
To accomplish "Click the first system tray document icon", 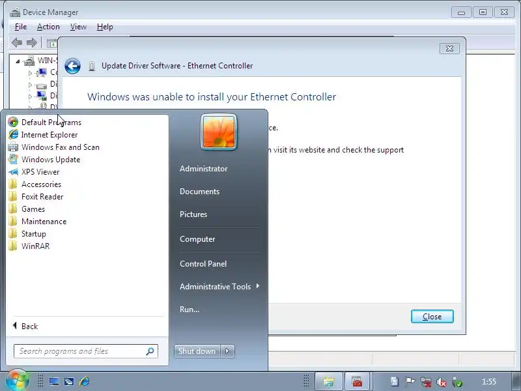I will click(395, 381).
